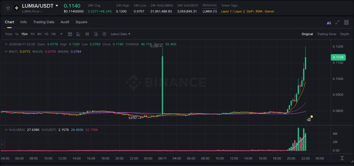The image size is (354, 166).
Task: Switch to Trading View chart mode
Action: click(327, 34)
